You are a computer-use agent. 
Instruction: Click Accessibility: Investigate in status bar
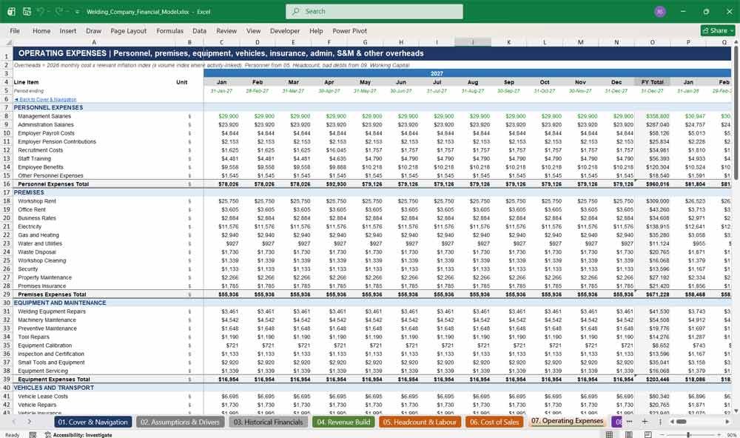[x=78, y=435]
